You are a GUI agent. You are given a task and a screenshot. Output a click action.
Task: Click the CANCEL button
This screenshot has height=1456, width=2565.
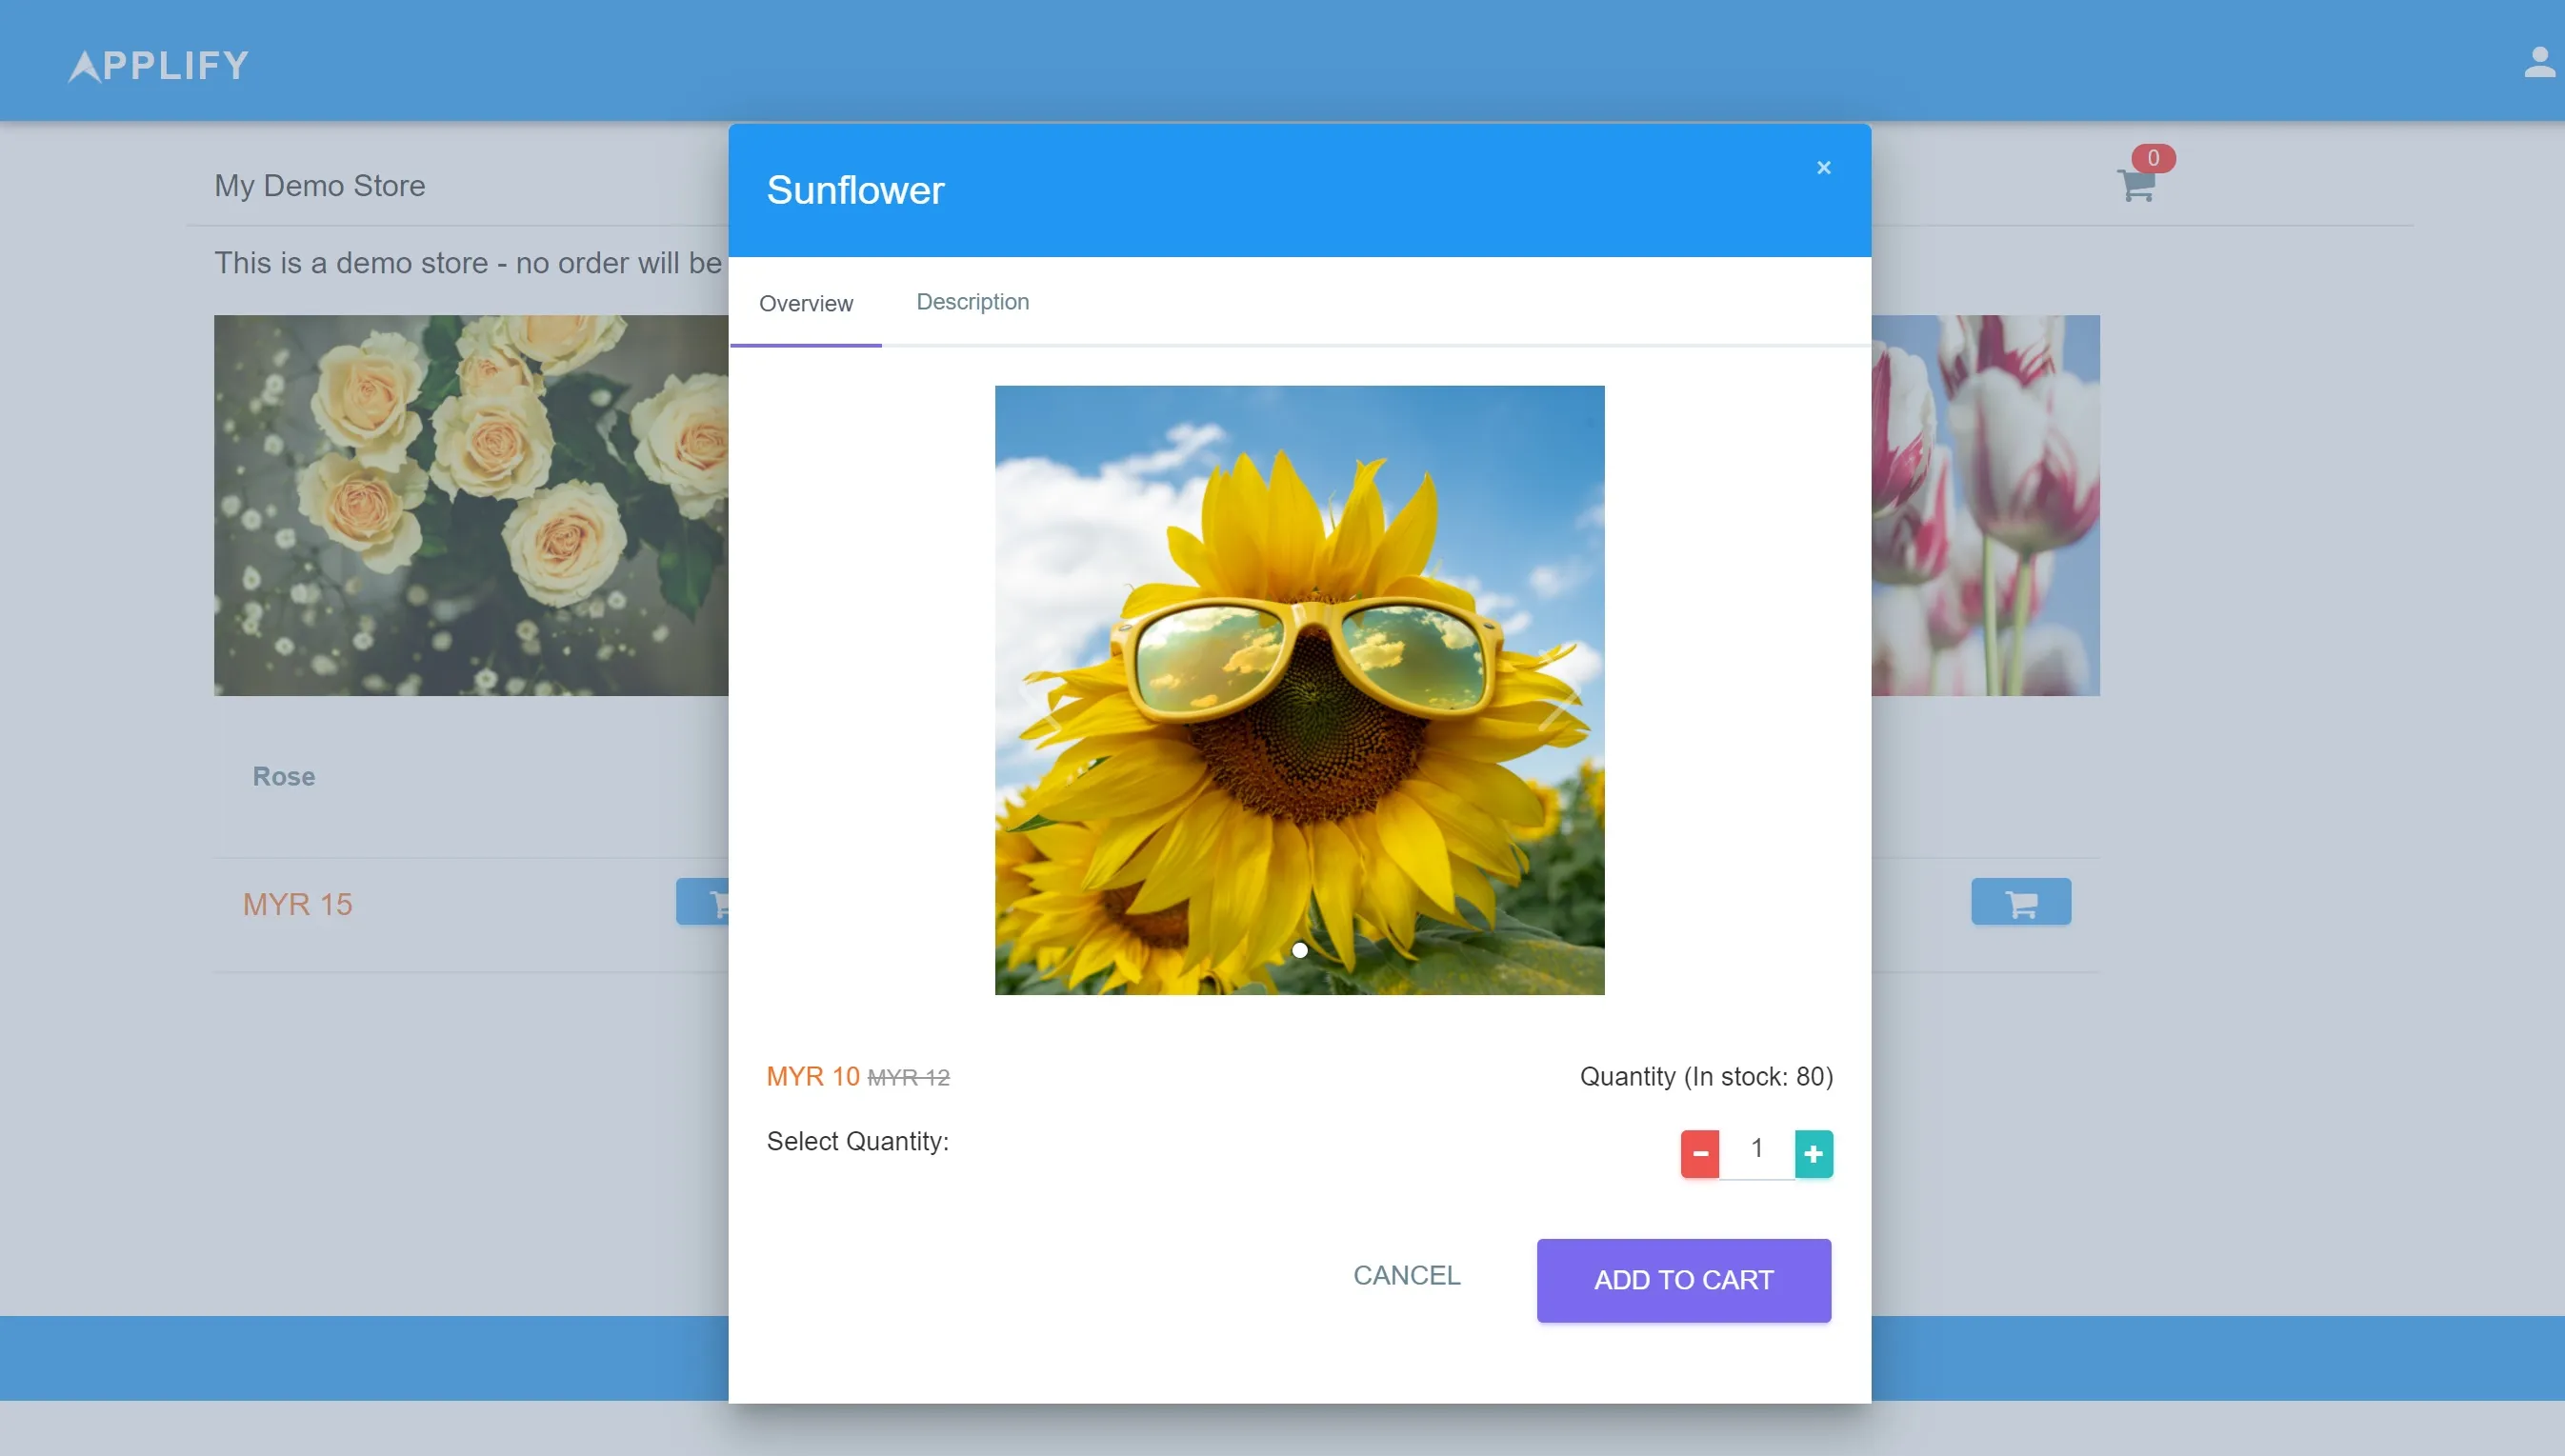click(1406, 1275)
